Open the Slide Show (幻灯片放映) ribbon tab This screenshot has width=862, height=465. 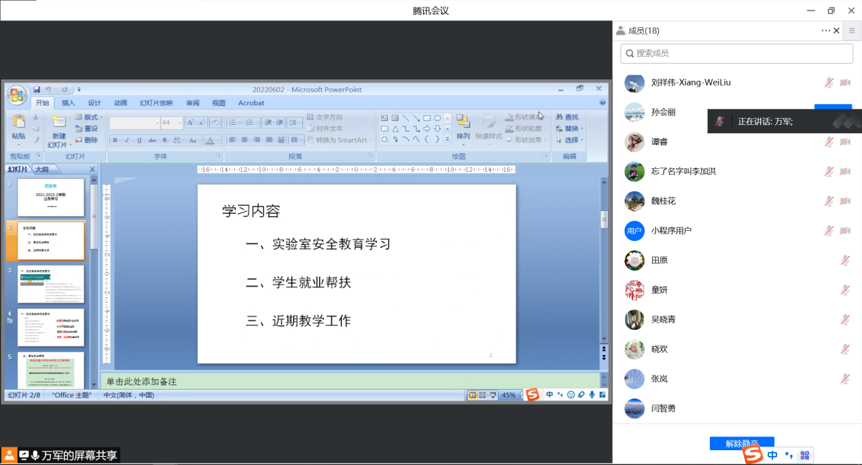tap(156, 103)
